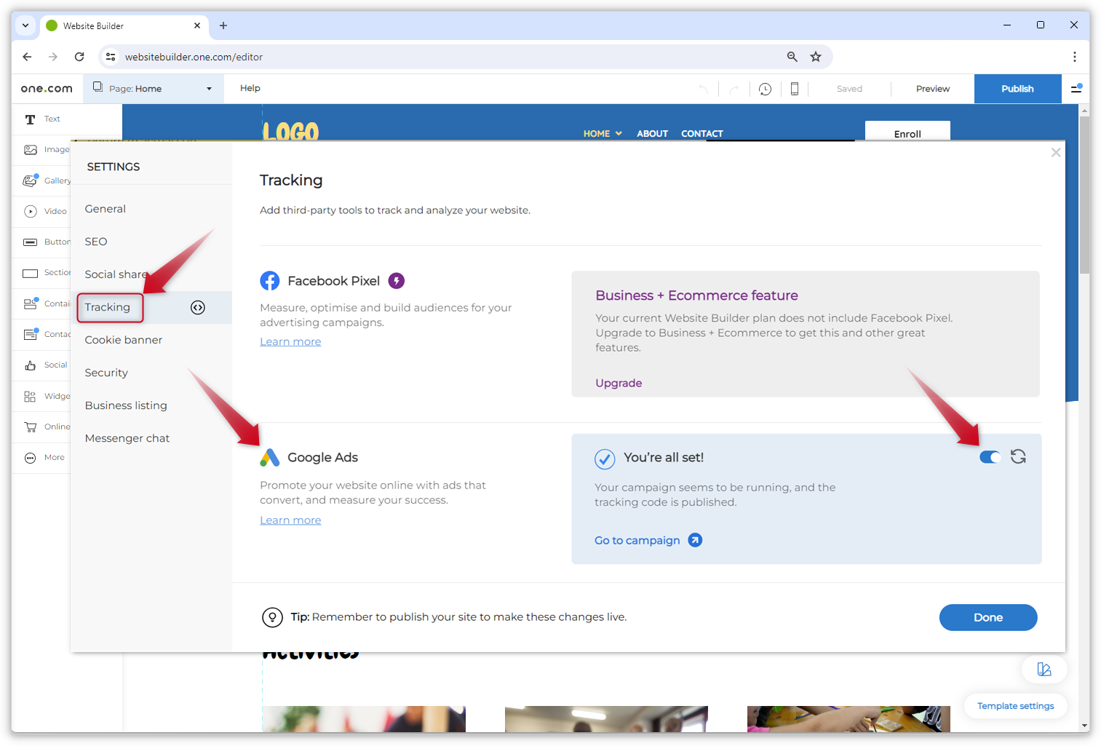
Task: Add a Text element from the sidebar
Action: coord(30,119)
